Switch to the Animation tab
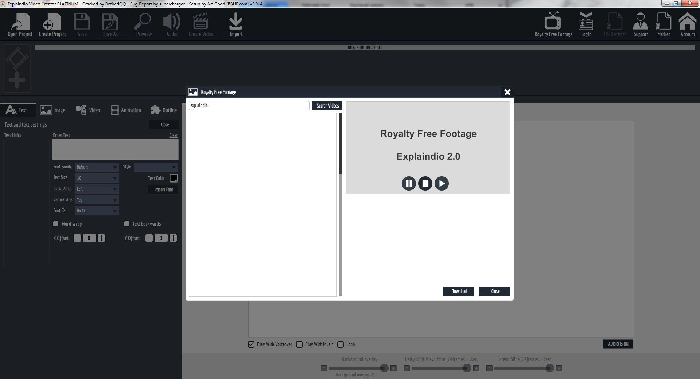The width and height of the screenshot is (700, 379). (x=126, y=110)
